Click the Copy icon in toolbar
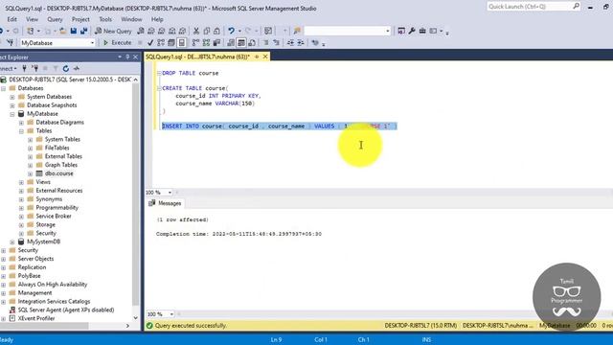The width and height of the screenshot is (613, 345). click(x=207, y=31)
